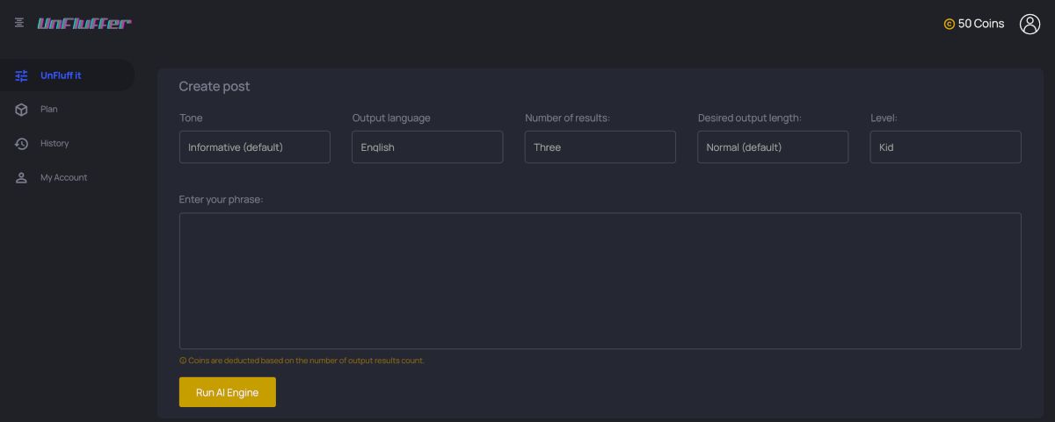Select the UnFluff it sidebar label
The height and width of the screenshot is (422, 1055).
tap(61, 75)
